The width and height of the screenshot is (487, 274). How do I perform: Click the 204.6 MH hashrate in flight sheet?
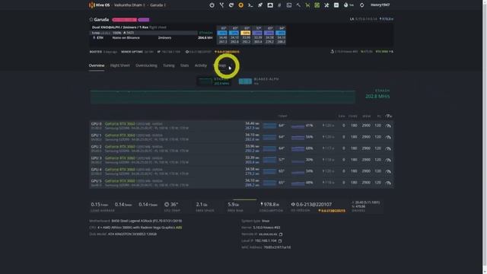coord(205,37)
